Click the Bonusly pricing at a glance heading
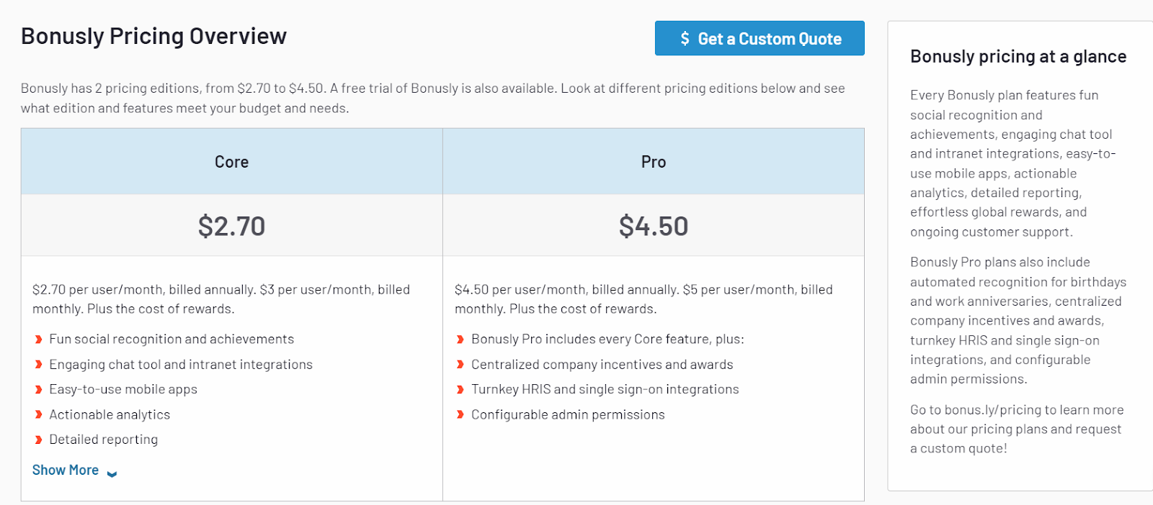1153x505 pixels. click(x=1018, y=55)
